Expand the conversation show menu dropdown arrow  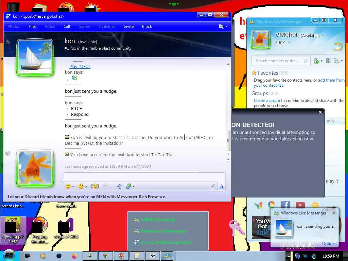pyautogui.click(x=226, y=27)
